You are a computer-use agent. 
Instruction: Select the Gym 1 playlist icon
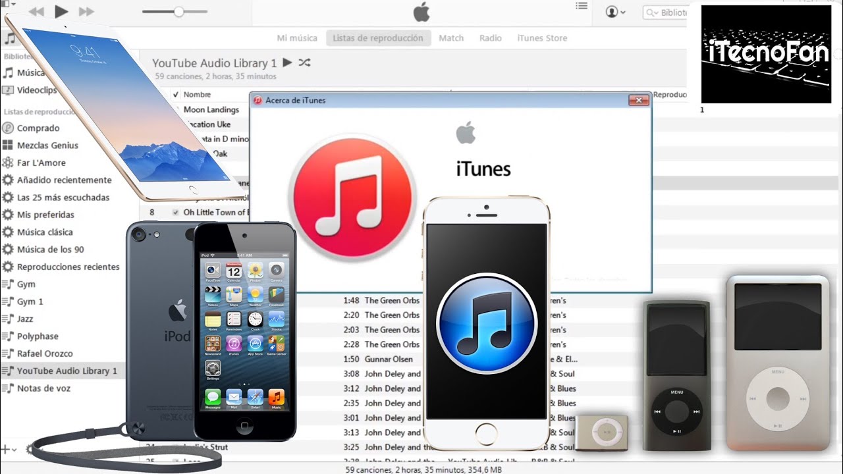(8, 302)
